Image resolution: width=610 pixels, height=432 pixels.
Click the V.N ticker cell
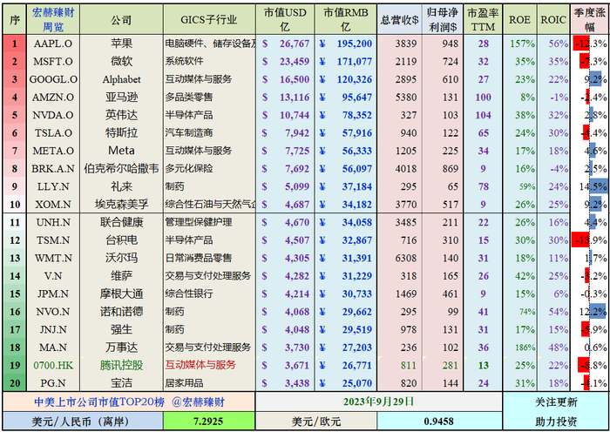(53, 276)
